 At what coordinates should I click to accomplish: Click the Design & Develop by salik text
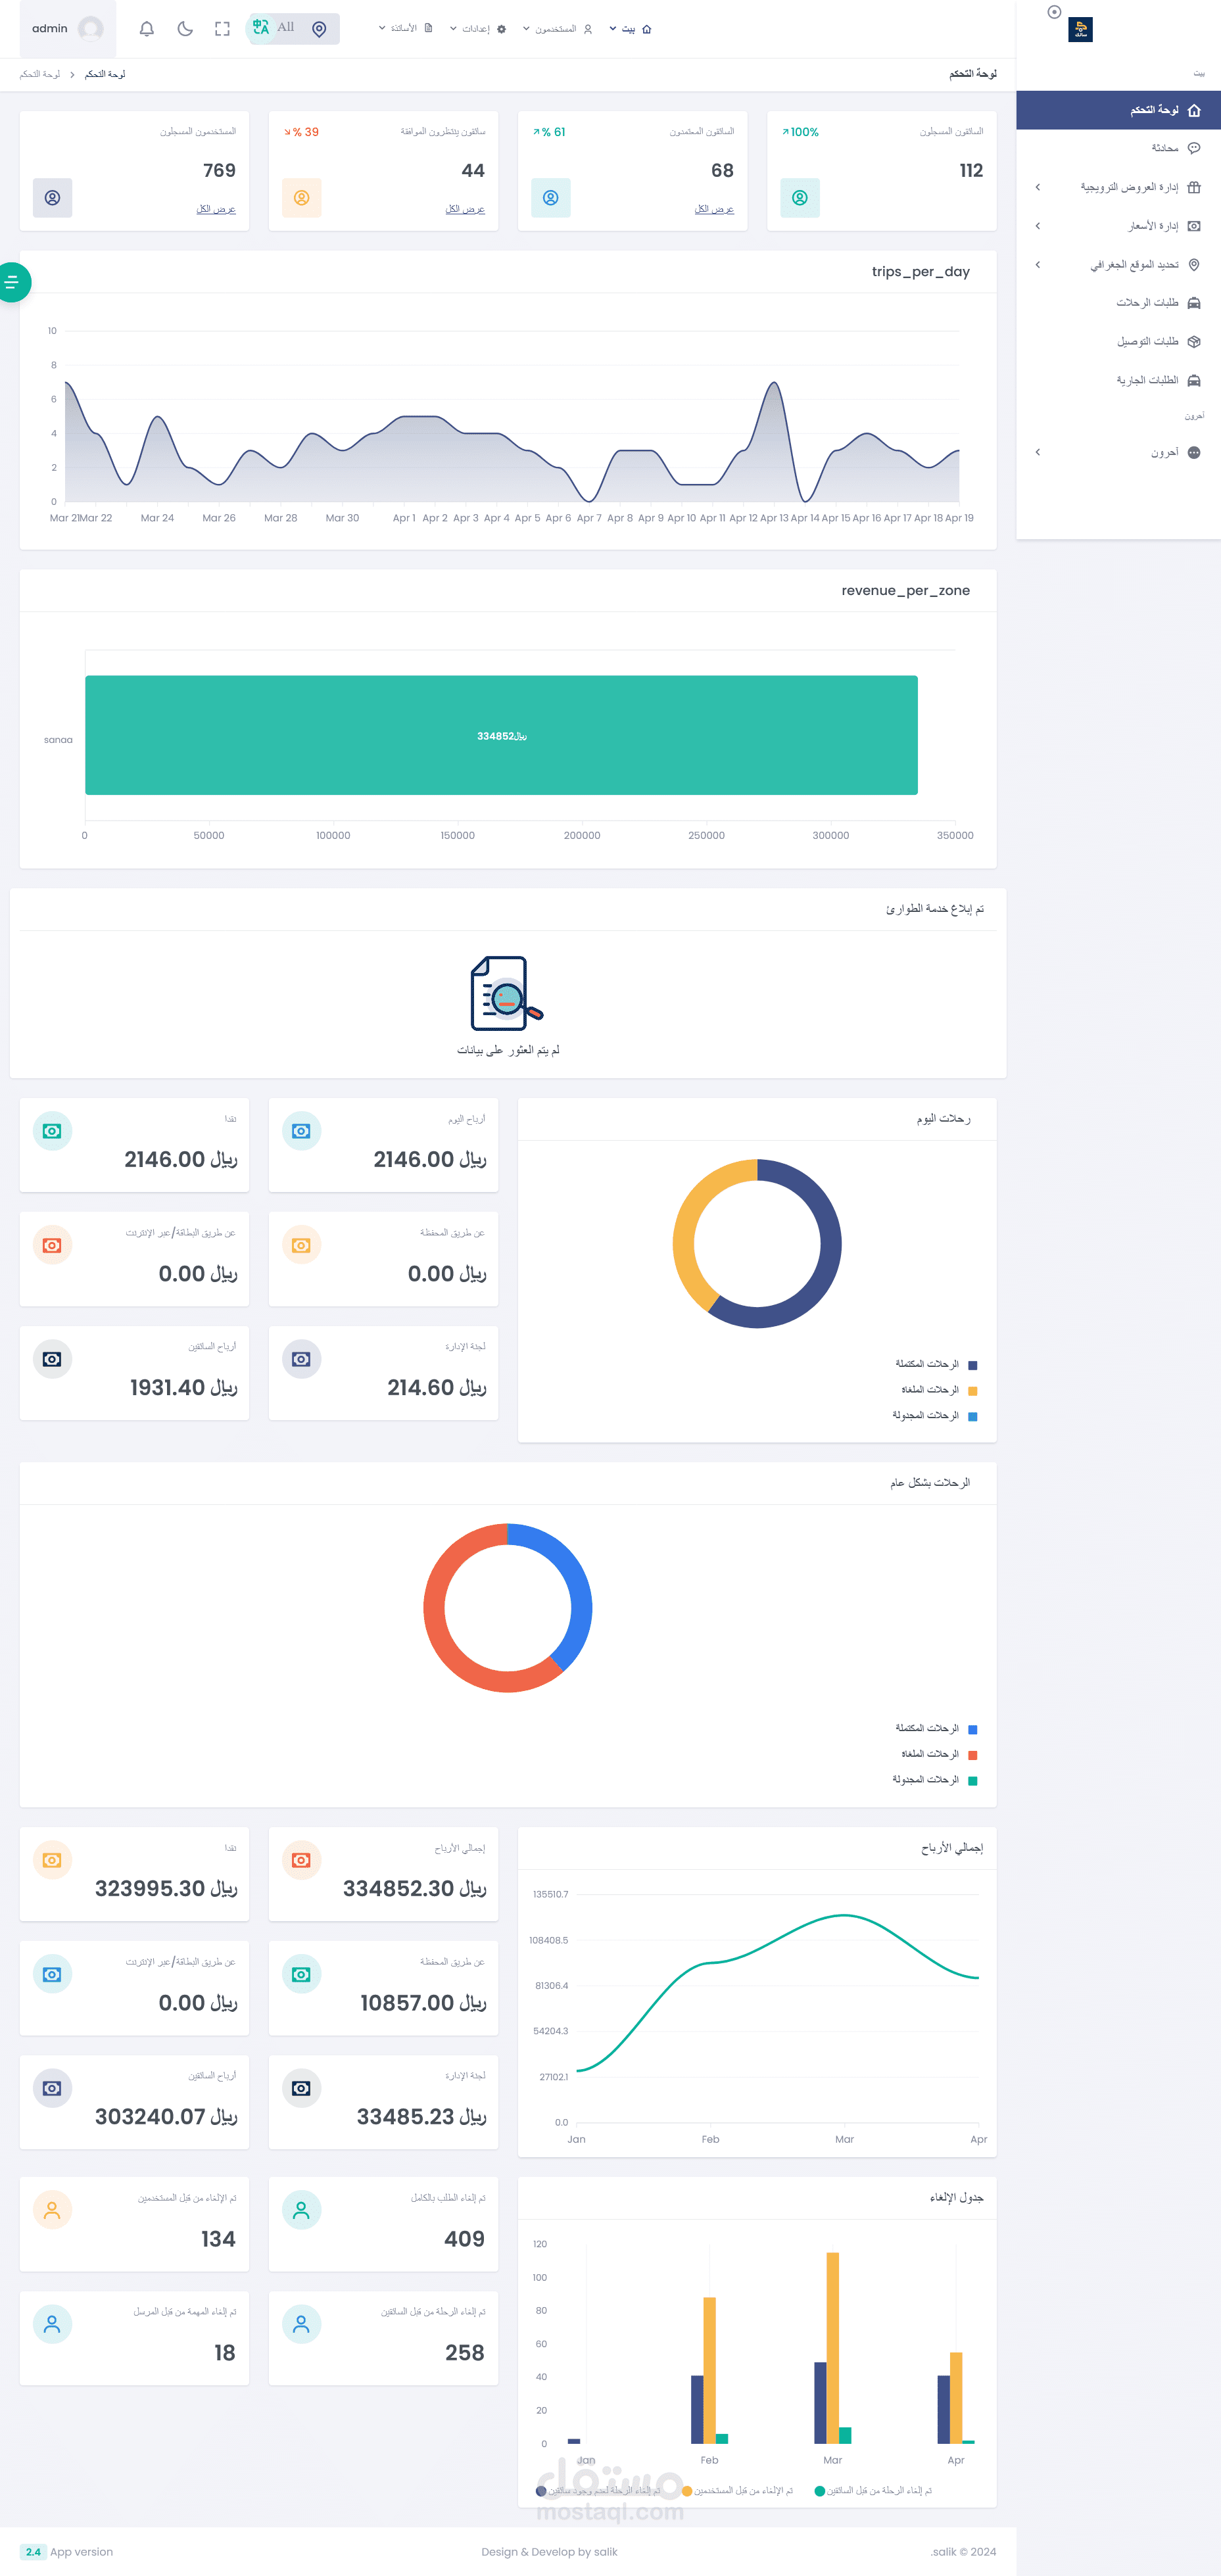point(549,2552)
